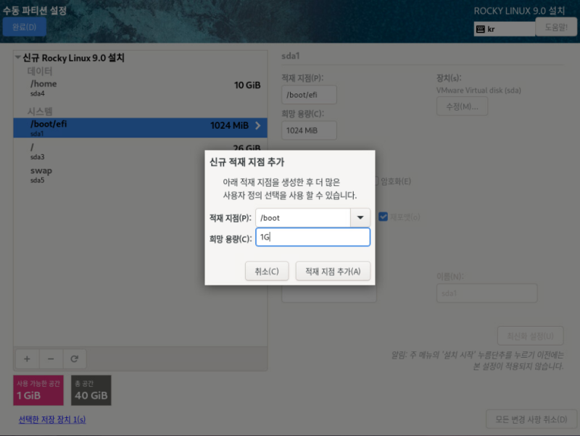Screen dimensions: 580x436
Task: Click the dialog desired capacity field containing 1G
Action: click(x=313, y=237)
